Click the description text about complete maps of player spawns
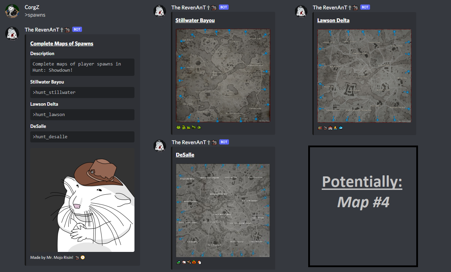 tap(77, 67)
